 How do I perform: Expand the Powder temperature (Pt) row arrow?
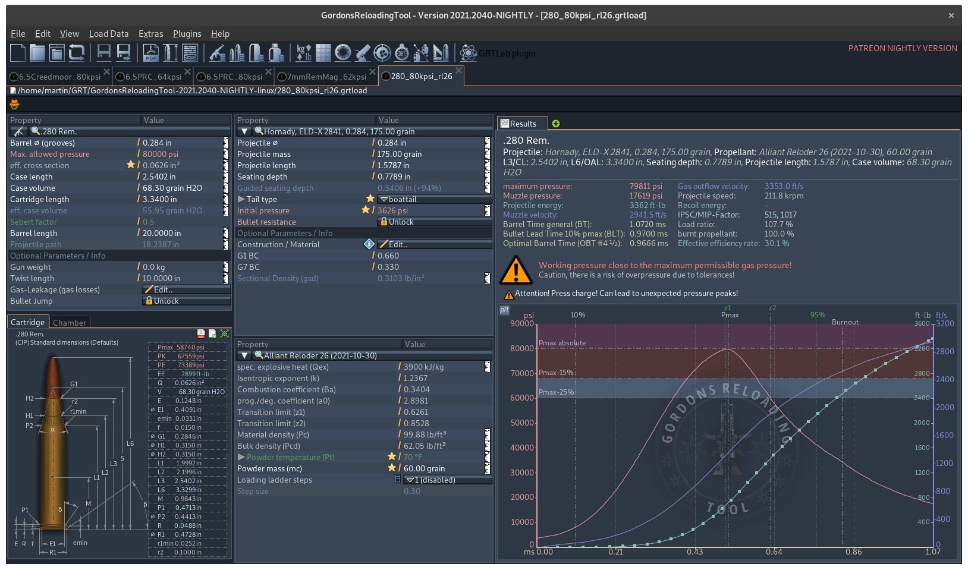[x=241, y=457]
